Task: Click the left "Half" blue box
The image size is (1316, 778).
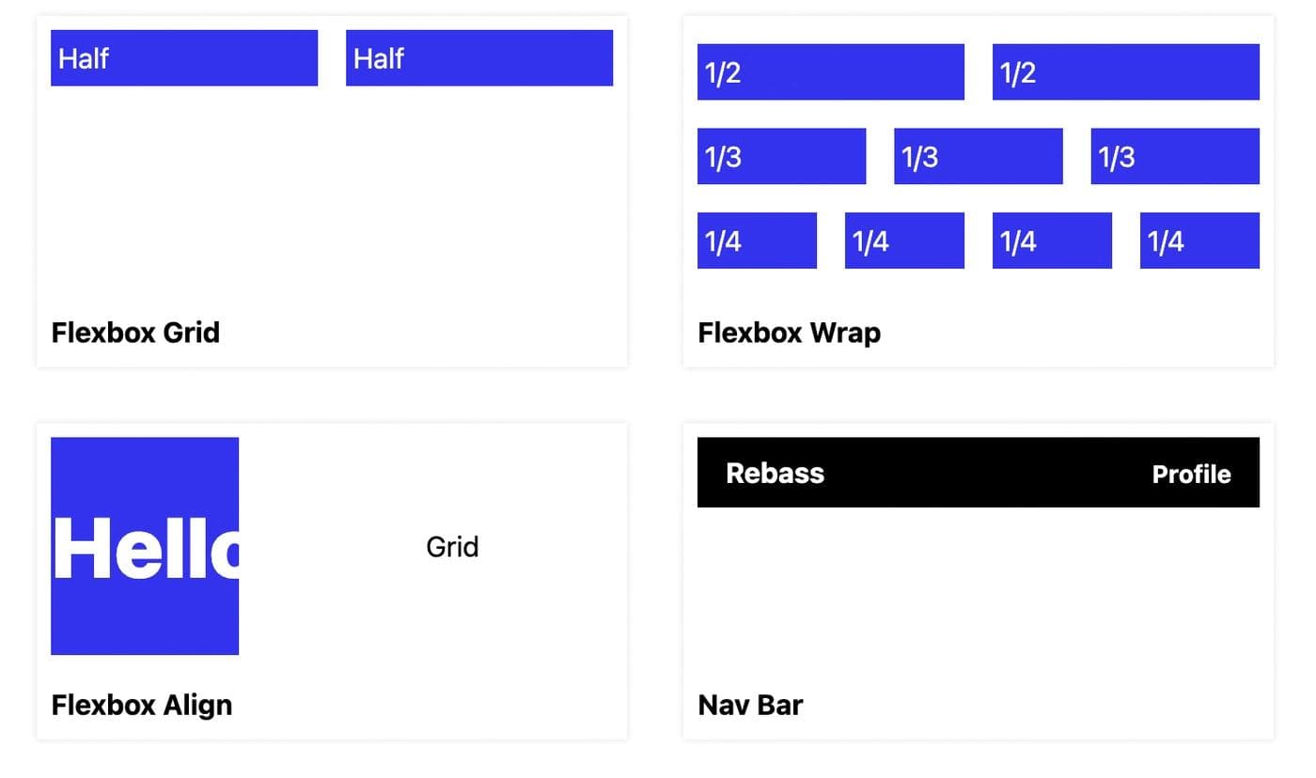Action: (184, 58)
